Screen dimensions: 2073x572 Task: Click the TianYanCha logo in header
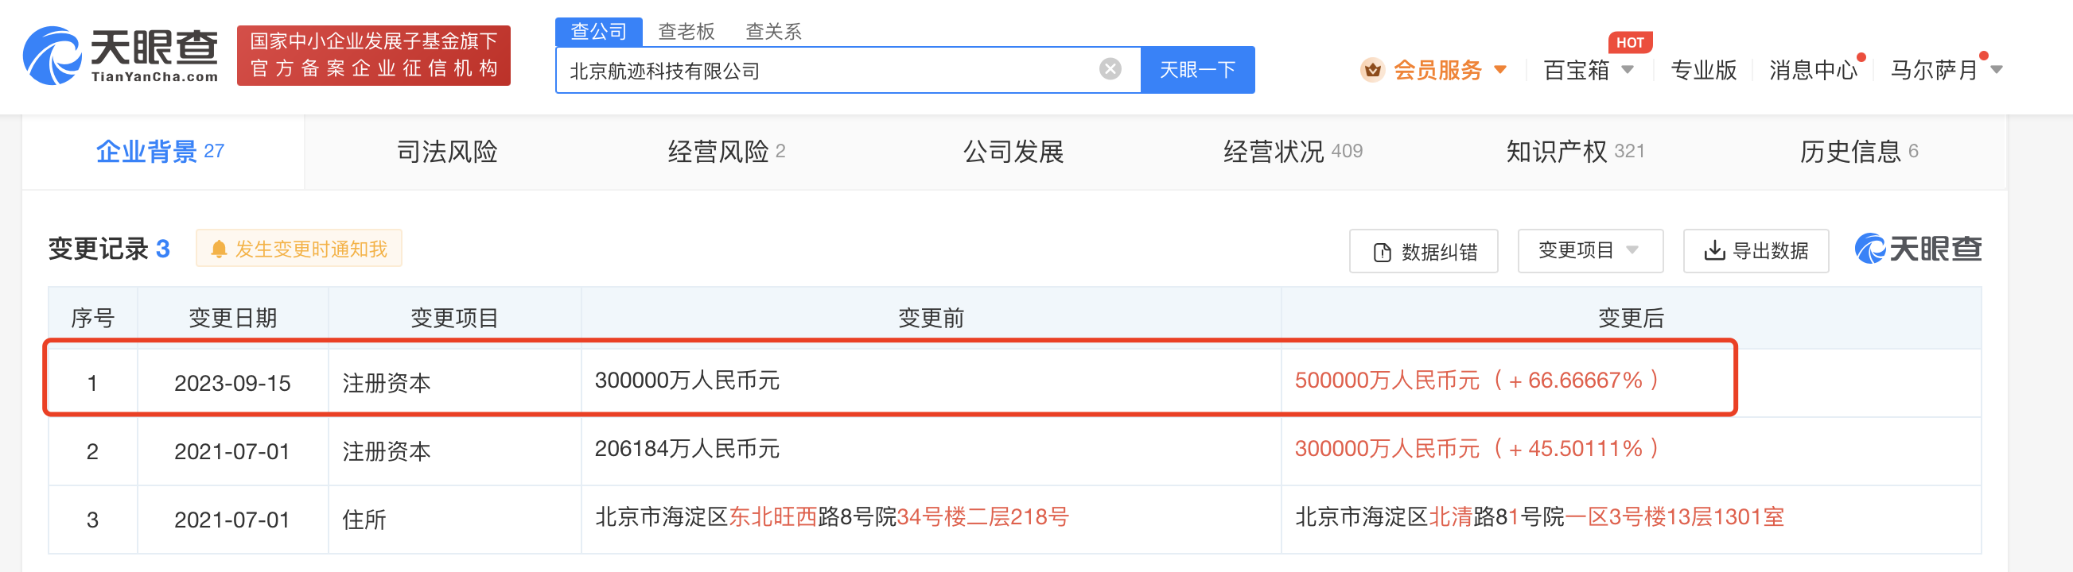click(x=121, y=56)
